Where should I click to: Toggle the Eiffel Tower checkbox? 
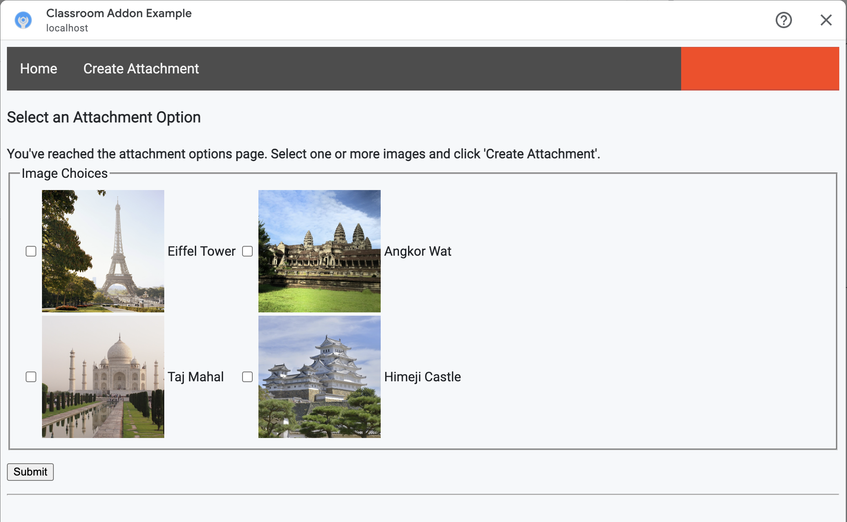click(x=31, y=250)
